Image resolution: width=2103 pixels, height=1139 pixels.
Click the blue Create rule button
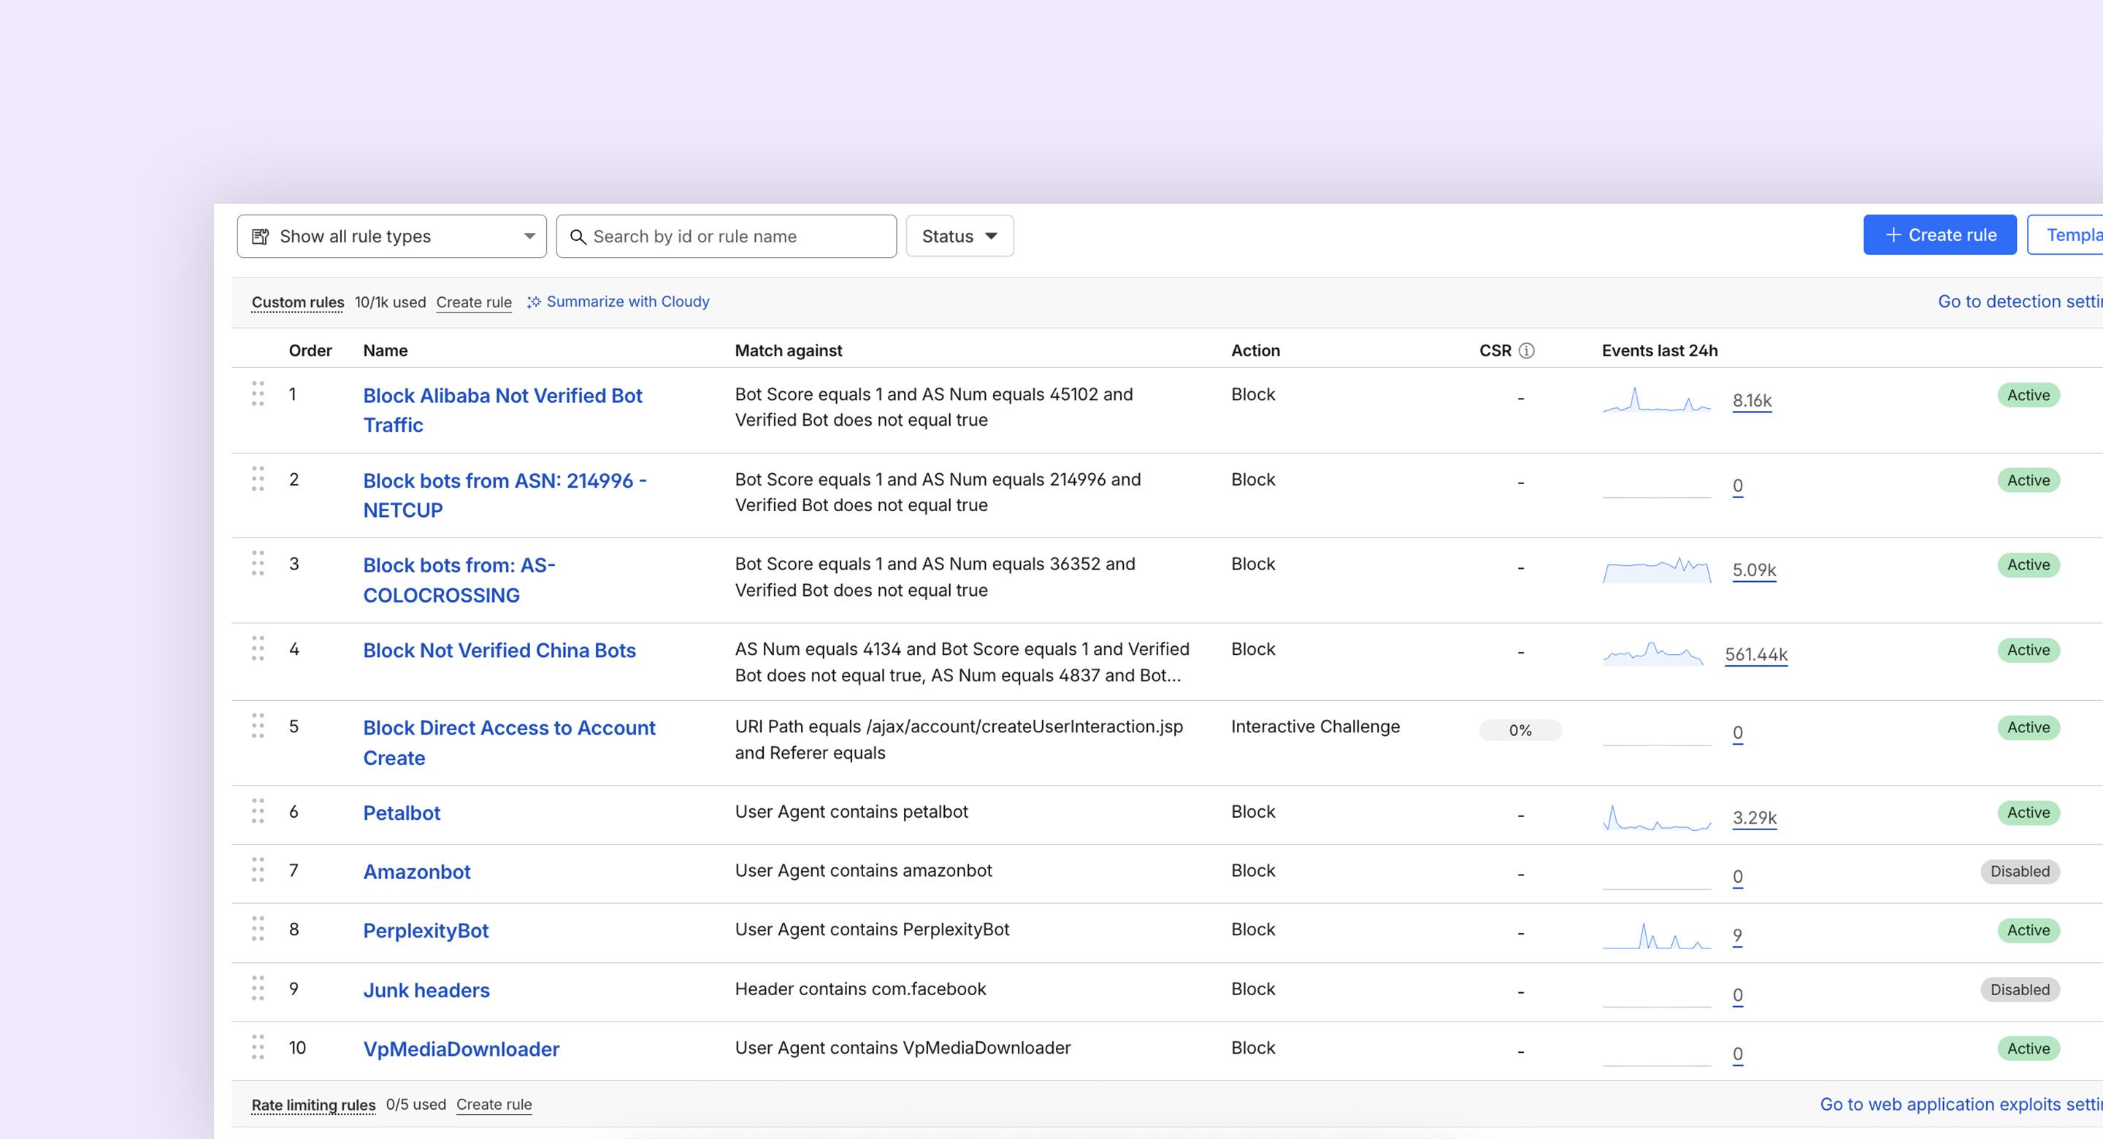point(1939,234)
